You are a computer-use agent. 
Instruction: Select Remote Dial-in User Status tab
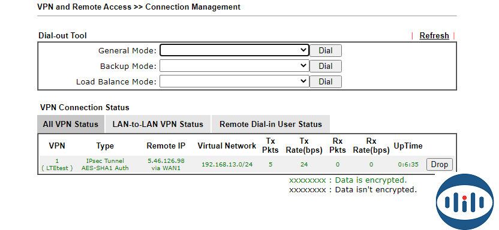pos(270,124)
